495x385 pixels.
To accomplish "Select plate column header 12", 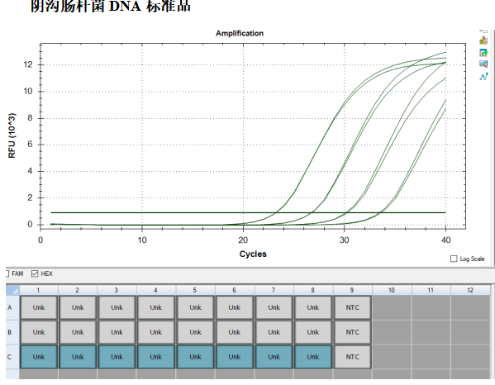I will (470, 290).
